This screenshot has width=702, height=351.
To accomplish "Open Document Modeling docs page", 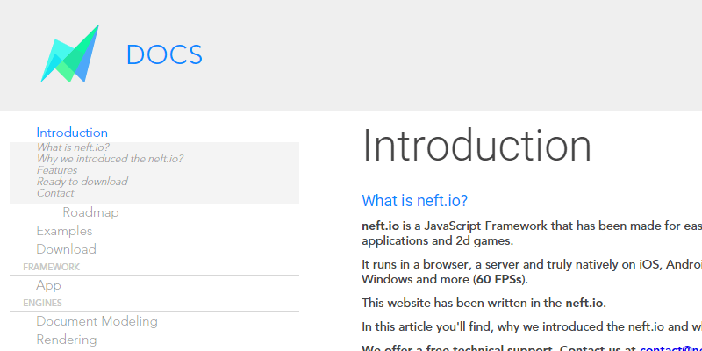I will [x=97, y=321].
